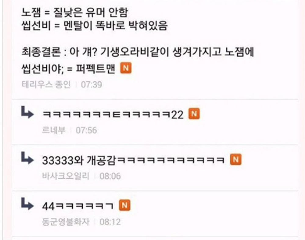Click the N badge next to 44ㅋㅋㅋ reply
The image size is (305, 240).
pos(125,205)
